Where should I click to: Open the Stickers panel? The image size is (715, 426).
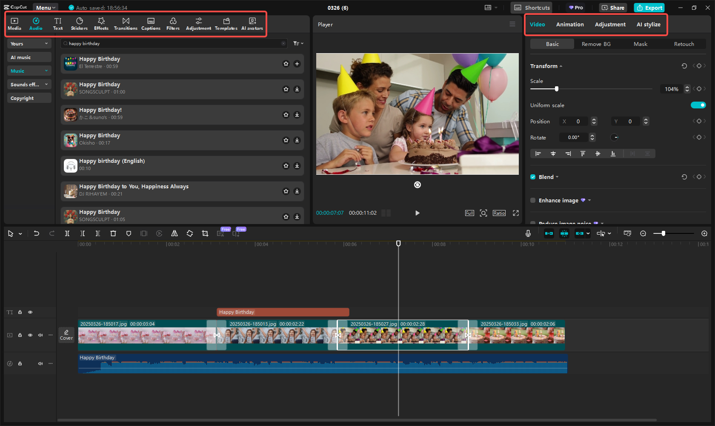79,24
